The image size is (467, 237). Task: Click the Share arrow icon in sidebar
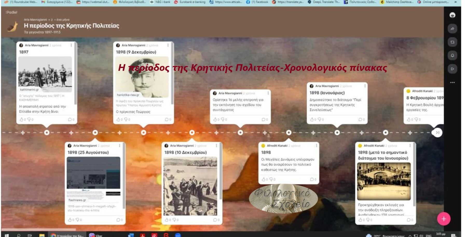point(452,29)
